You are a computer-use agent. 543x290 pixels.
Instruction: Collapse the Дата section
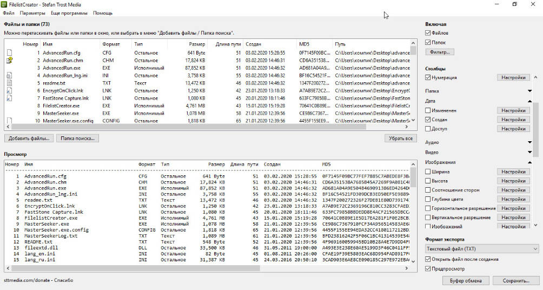pos(529,101)
